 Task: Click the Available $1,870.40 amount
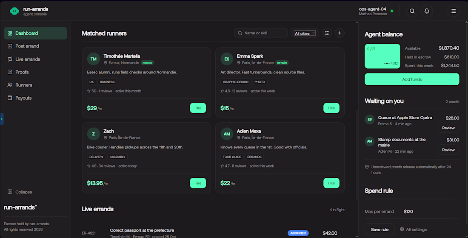coord(448,48)
